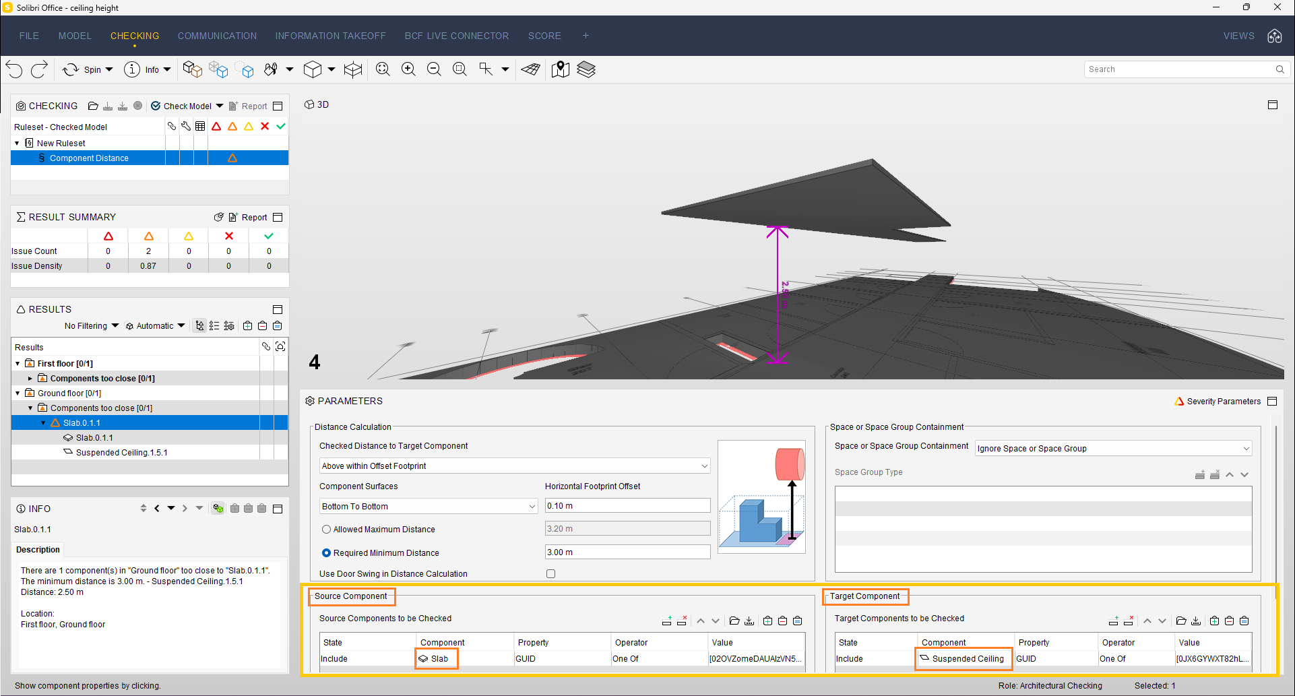Maximize the Parameters panel icon
1295x696 pixels.
tap(1272, 401)
